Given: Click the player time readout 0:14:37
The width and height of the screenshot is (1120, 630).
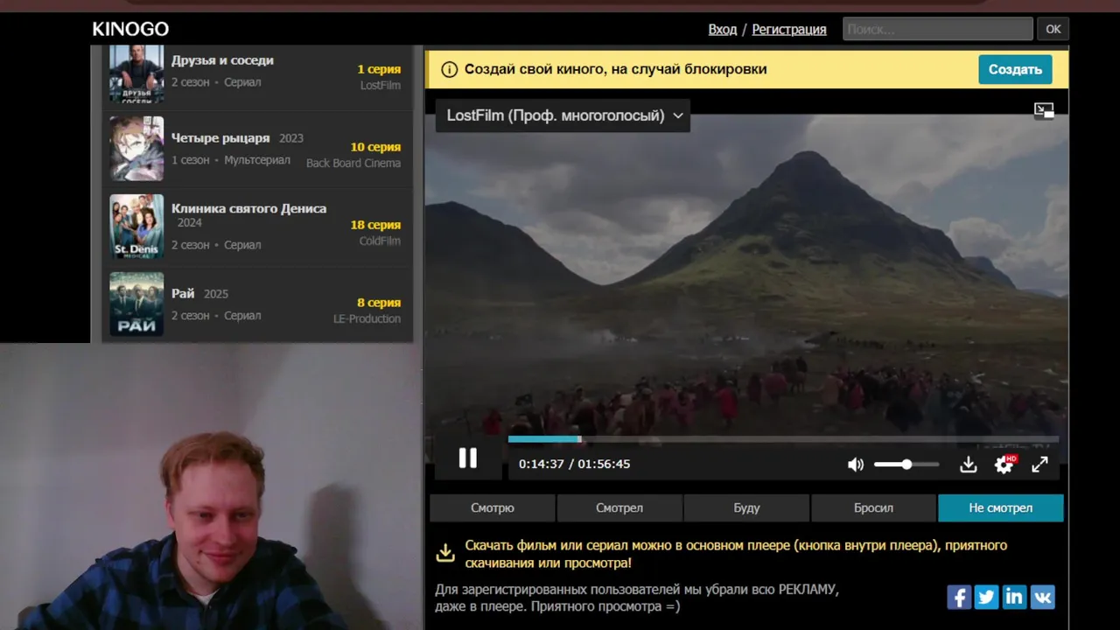Looking at the screenshot, I should (x=542, y=465).
